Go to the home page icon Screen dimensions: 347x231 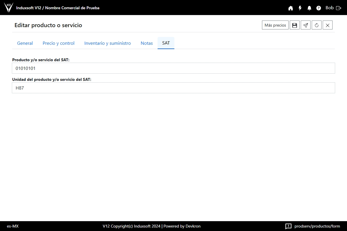point(291,8)
